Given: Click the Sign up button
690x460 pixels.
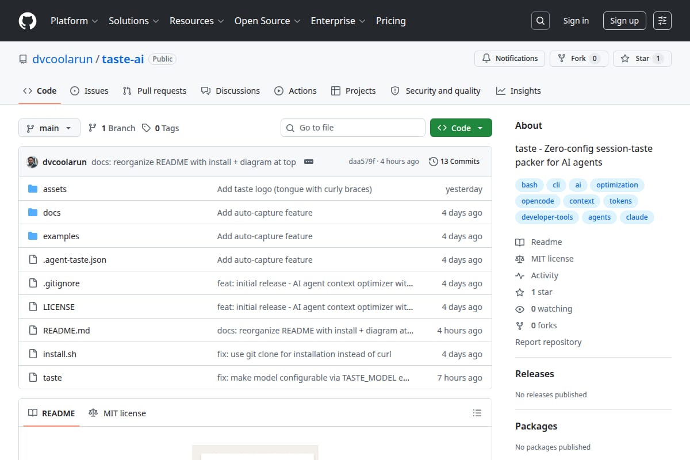Looking at the screenshot, I should tap(624, 21).
